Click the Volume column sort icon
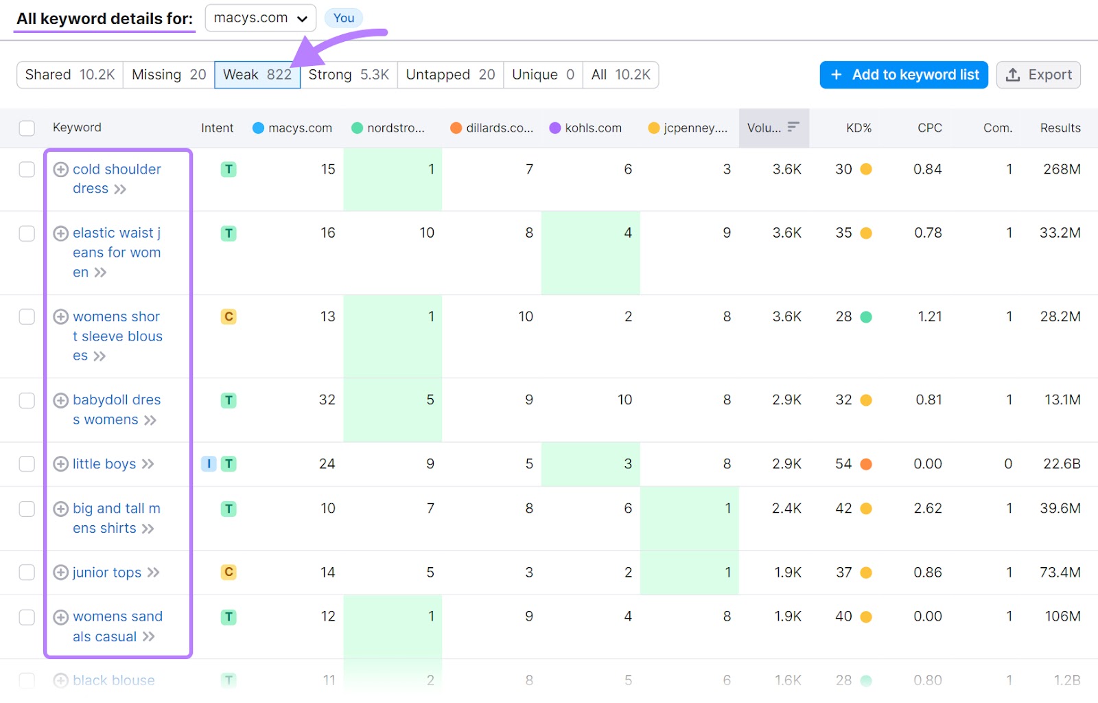The width and height of the screenshot is (1098, 703). 793,127
